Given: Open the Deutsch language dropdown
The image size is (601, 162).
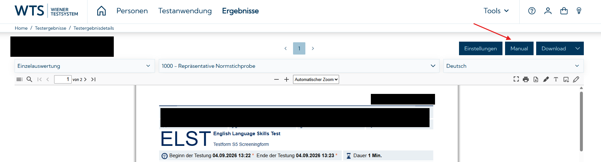Looking at the screenshot, I should pyautogui.click(x=513, y=66).
